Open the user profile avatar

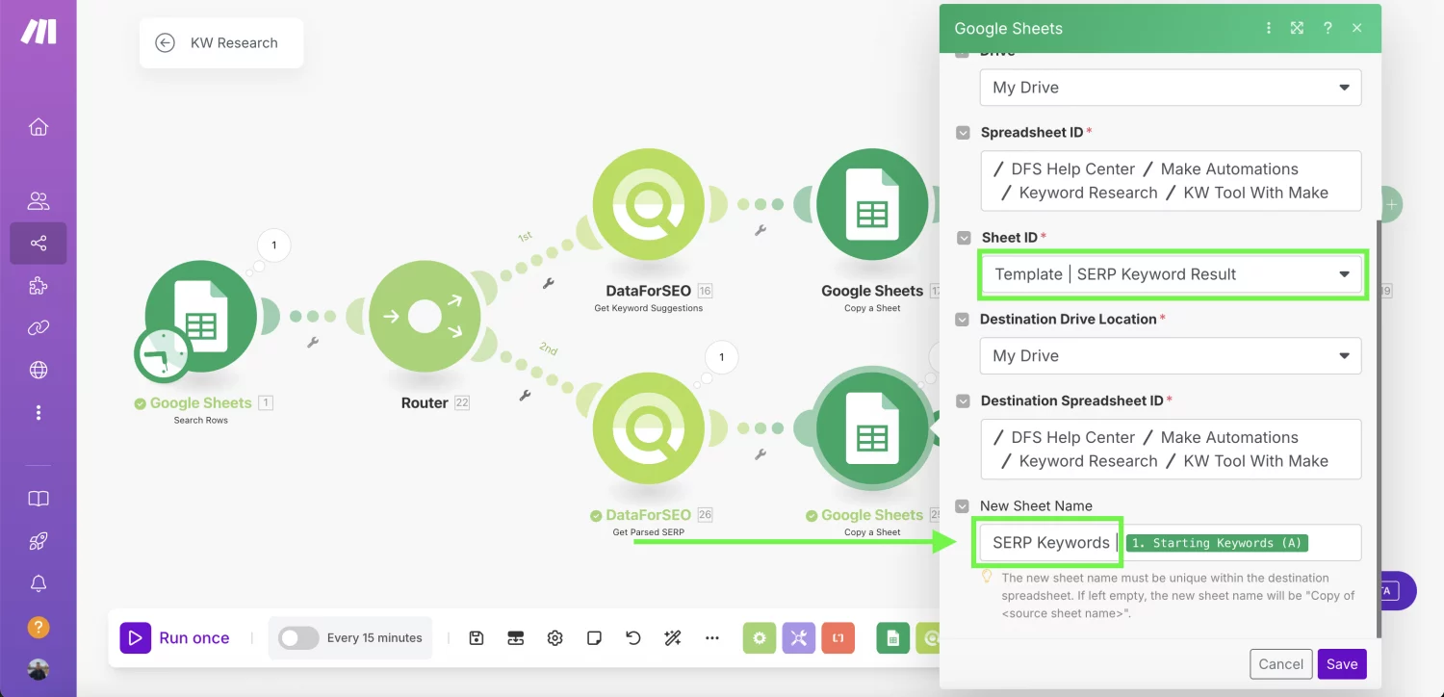click(x=39, y=669)
